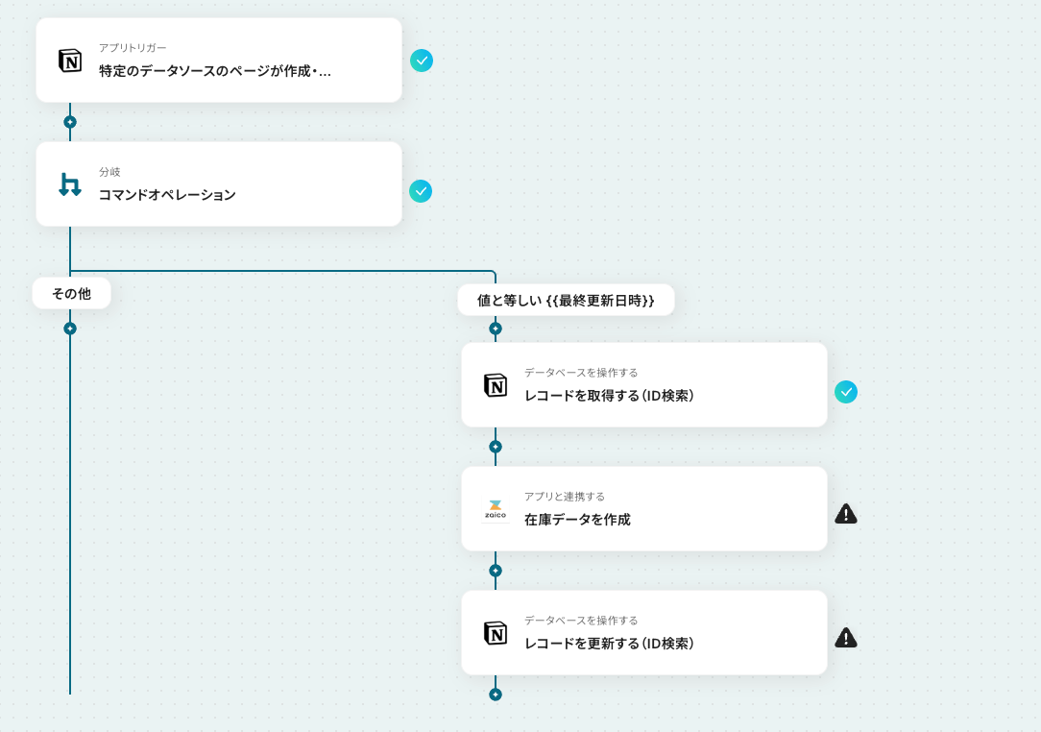Click the zaico icon on 在庫データを作成 card
The width and height of the screenshot is (1041, 732).
pyautogui.click(x=496, y=509)
